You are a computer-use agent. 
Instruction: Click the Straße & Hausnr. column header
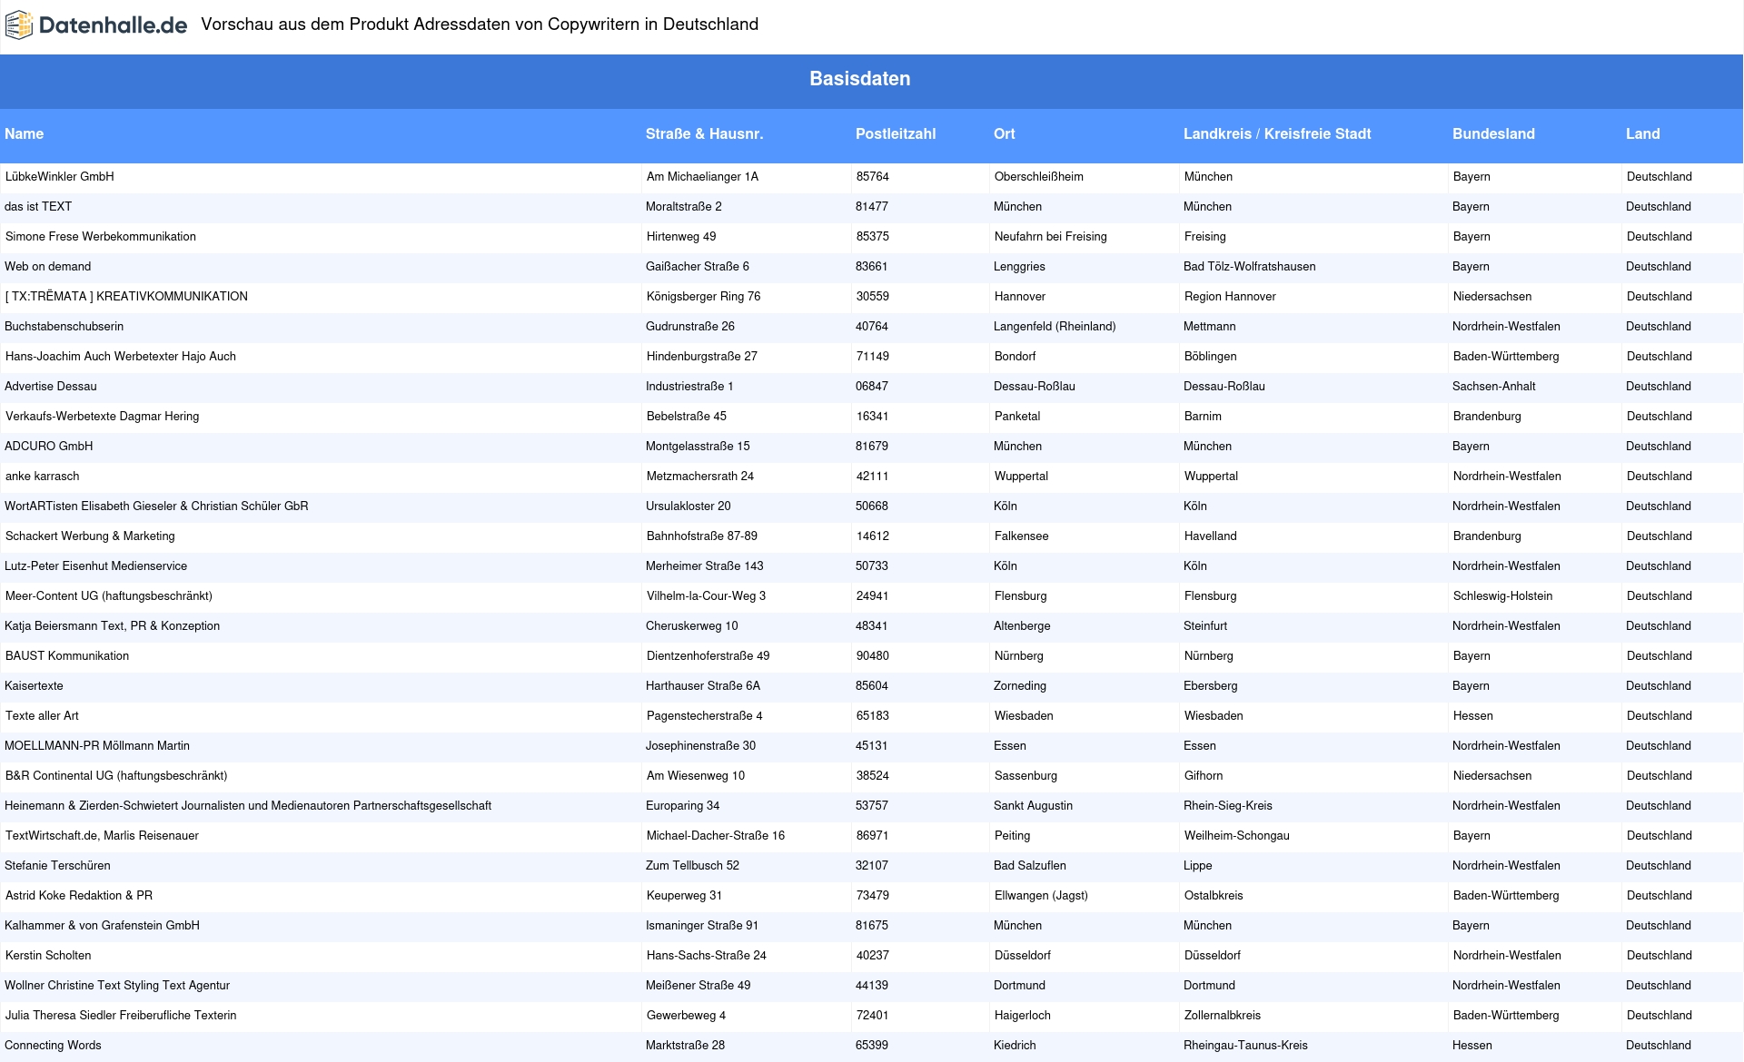pyautogui.click(x=704, y=134)
